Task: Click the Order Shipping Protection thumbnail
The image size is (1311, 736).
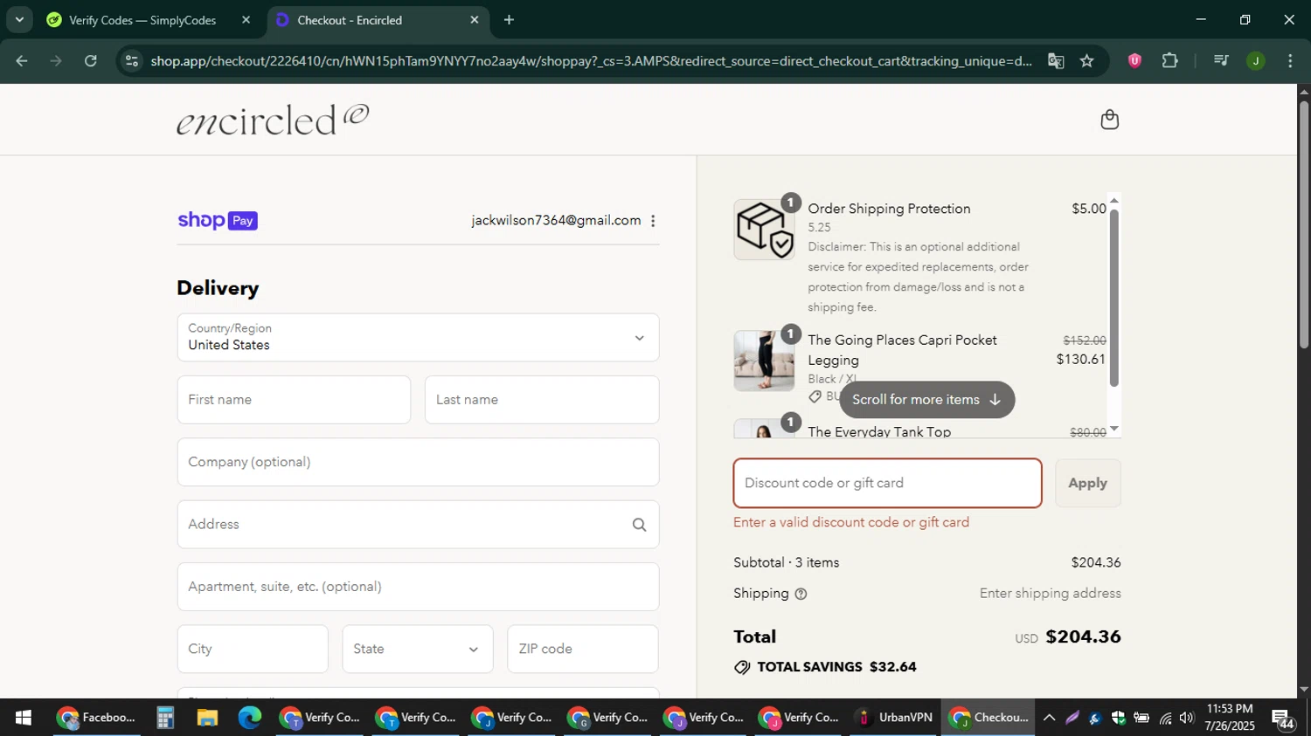Action: point(764,230)
